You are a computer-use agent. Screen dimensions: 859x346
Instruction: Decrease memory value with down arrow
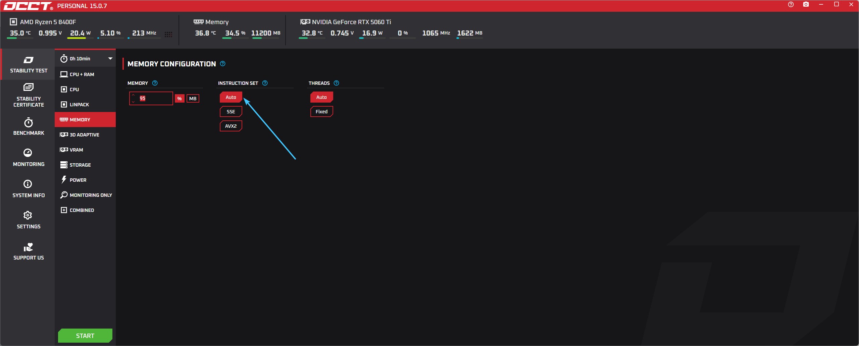coord(133,102)
